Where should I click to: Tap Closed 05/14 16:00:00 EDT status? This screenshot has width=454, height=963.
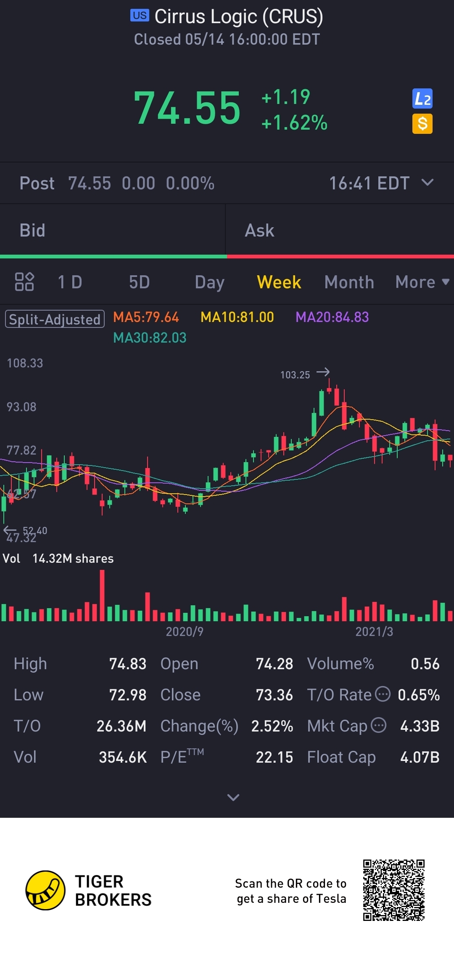(x=227, y=39)
